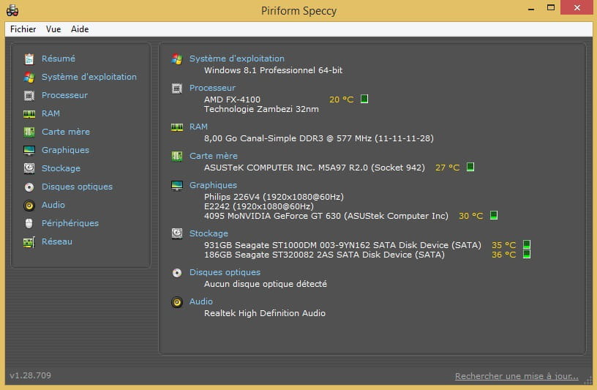Open the Fichier menu
The image size is (597, 390).
pyautogui.click(x=23, y=29)
